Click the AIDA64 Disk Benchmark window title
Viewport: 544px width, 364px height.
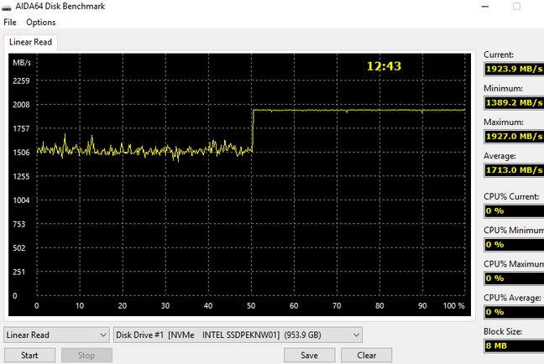(x=60, y=6)
